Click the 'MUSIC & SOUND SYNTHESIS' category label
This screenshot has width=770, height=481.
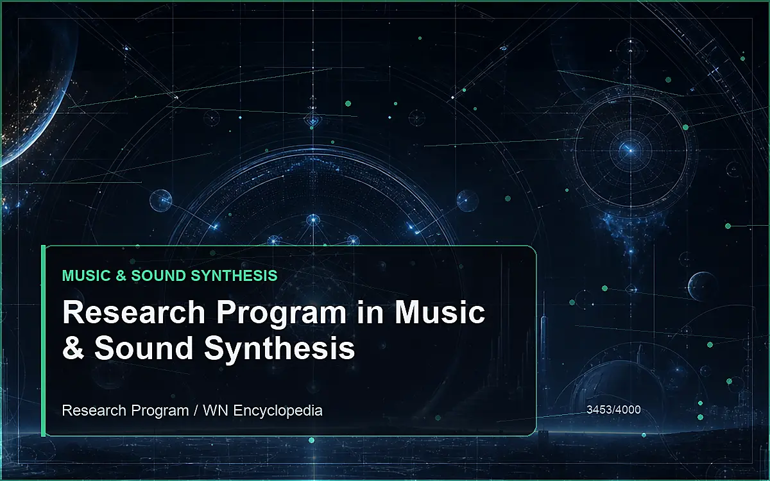coord(169,276)
